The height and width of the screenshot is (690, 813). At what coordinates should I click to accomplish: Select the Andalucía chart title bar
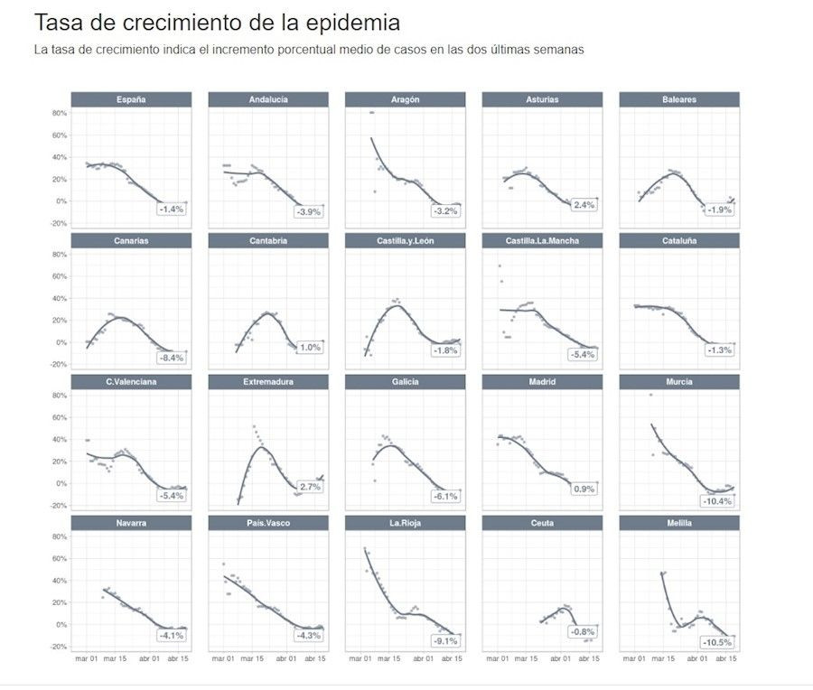point(267,99)
